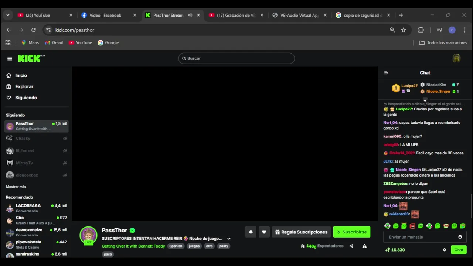Open pipewakatela recommended channel
Viewport: 473px width, 266px height.
point(36,245)
